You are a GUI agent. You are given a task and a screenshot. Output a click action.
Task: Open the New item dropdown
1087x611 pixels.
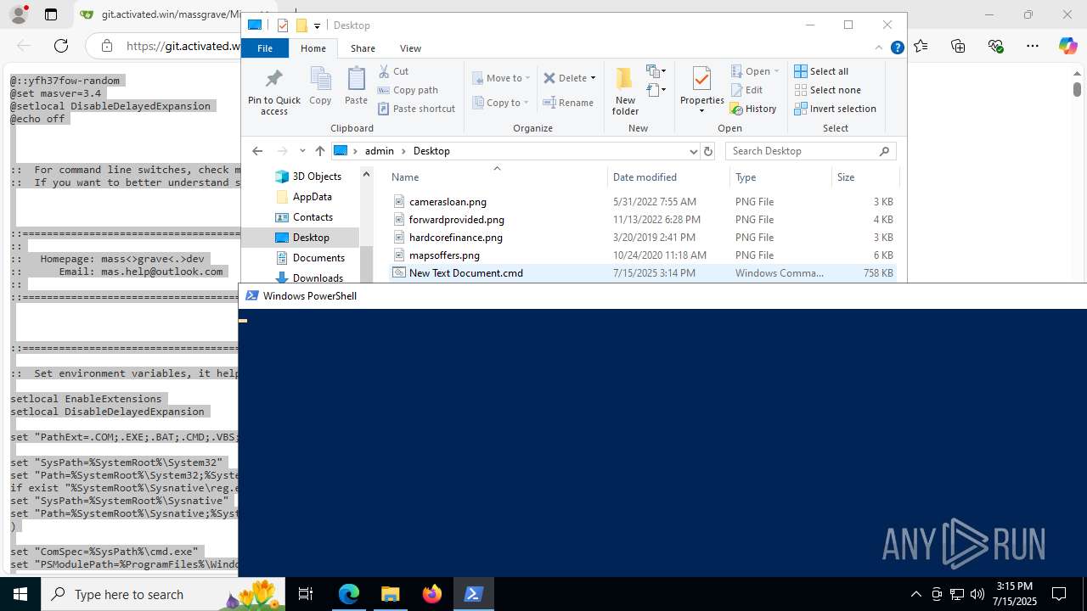(656, 71)
